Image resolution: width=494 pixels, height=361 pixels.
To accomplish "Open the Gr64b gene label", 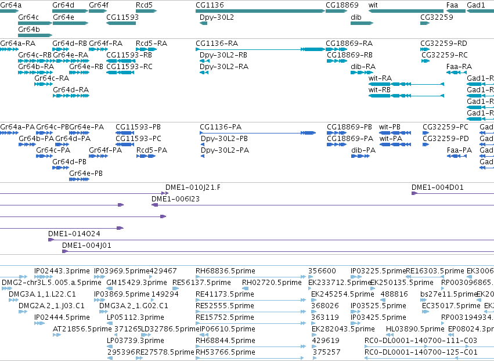I will pos(29,29).
